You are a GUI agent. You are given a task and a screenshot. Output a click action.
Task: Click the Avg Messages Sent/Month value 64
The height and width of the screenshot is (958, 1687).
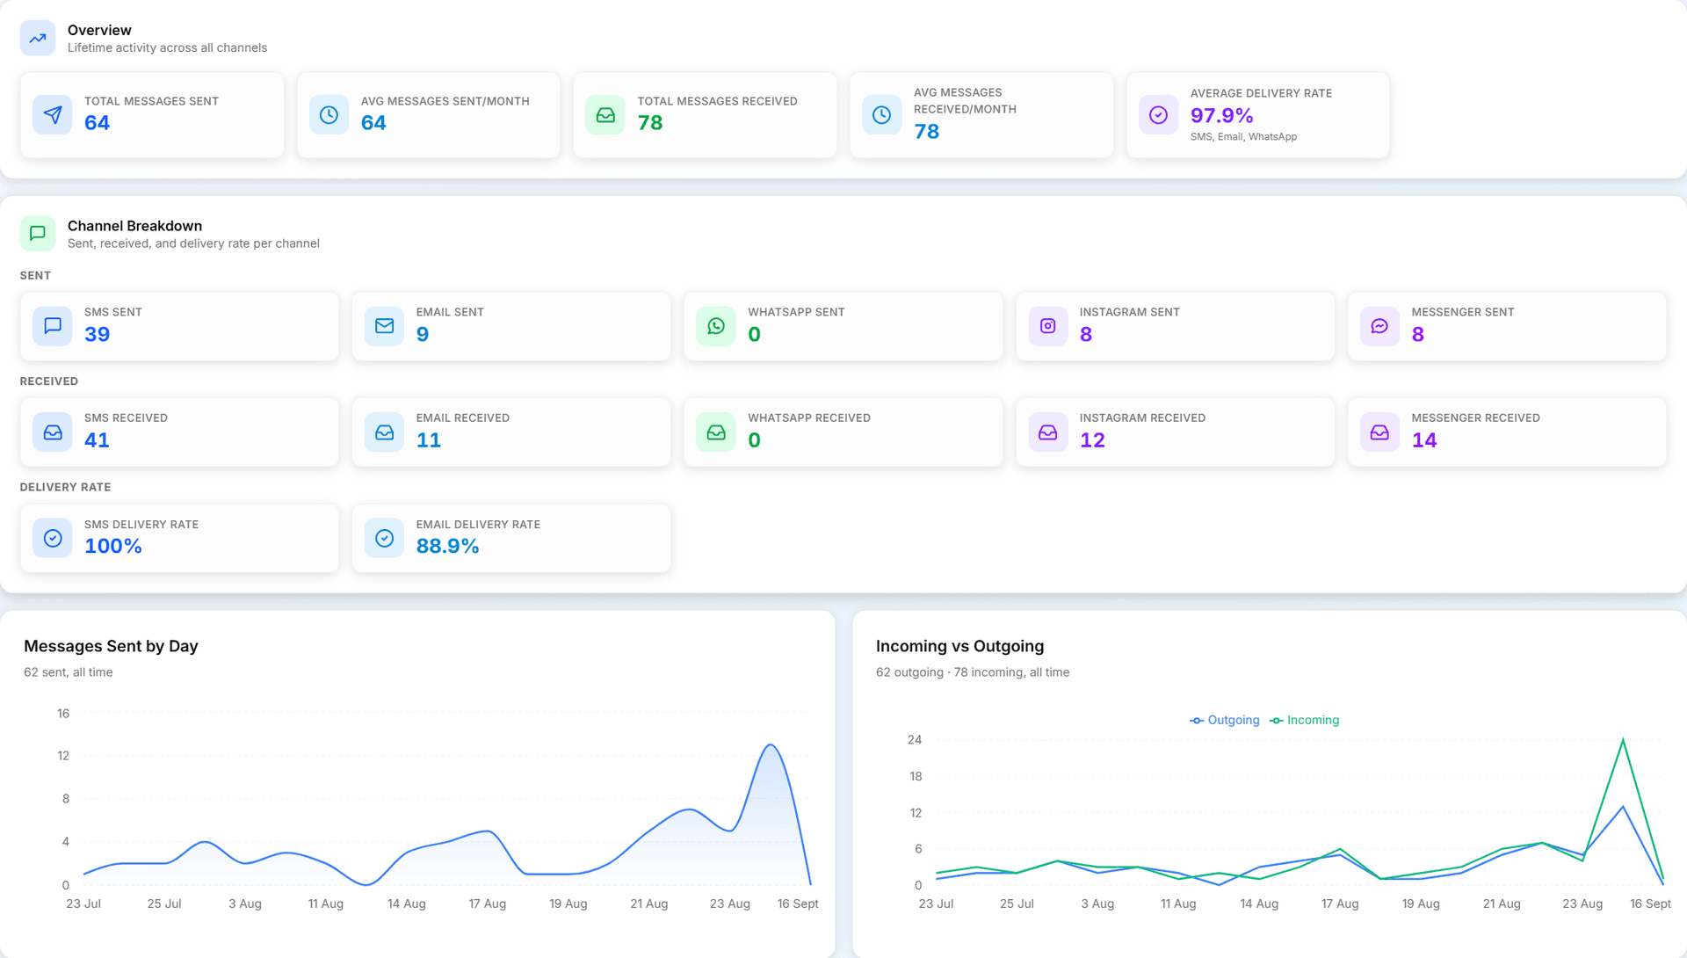373,123
